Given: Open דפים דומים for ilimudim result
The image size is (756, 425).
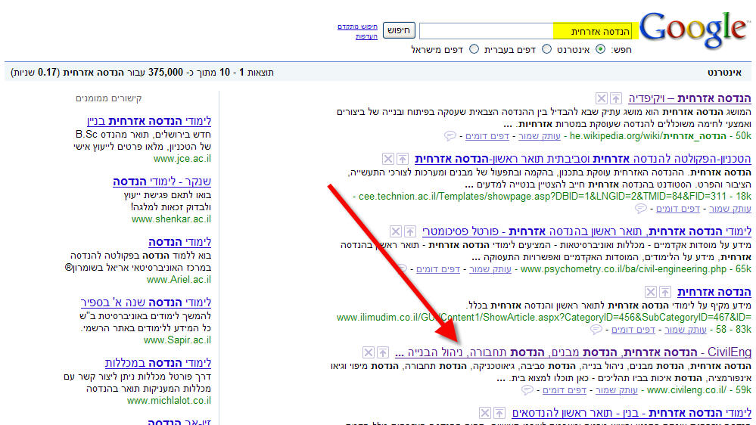Looking at the screenshot, I should 633,330.
